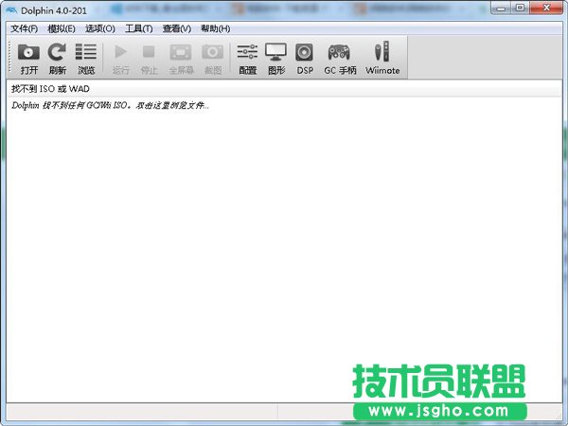The image size is (568, 426).
Task: Close the Dolphin window
Action: [x=546, y=8]
